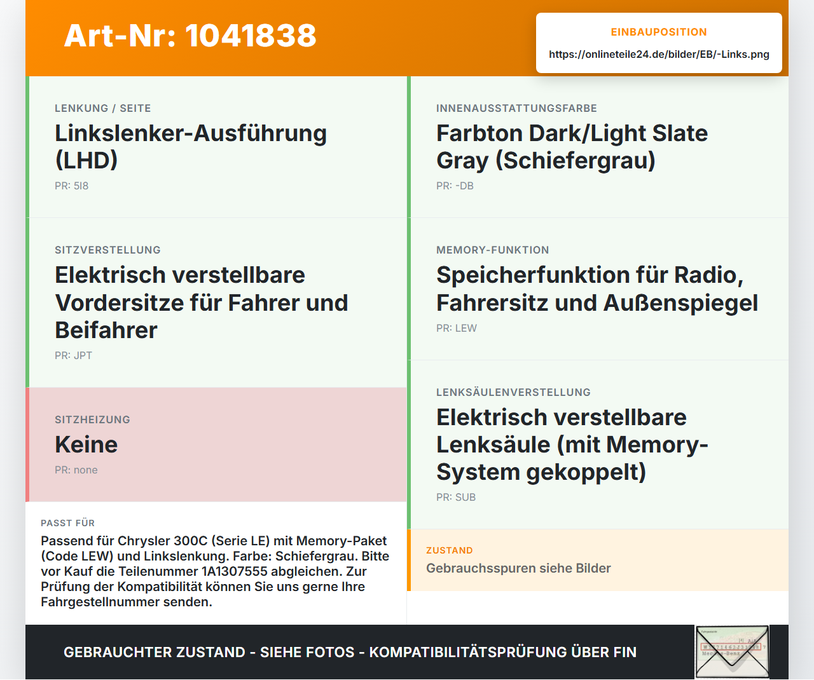Click the MEMORY-FUNKTION label
This screenshot has height=680, width=814.
(x=493, y=250)
